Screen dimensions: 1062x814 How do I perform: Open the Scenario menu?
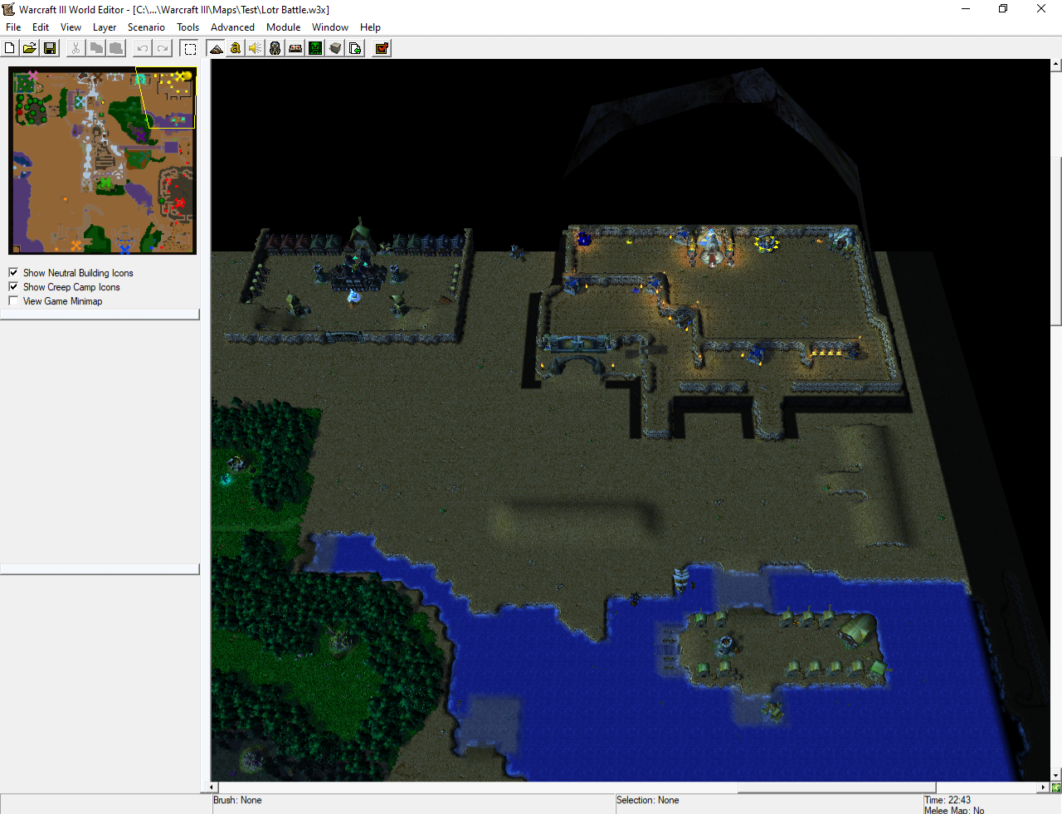146,27
